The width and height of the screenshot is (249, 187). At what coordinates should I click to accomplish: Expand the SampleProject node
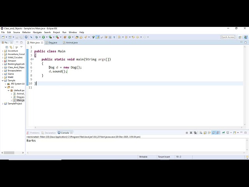pyautogui.click(x=3, y=104)
